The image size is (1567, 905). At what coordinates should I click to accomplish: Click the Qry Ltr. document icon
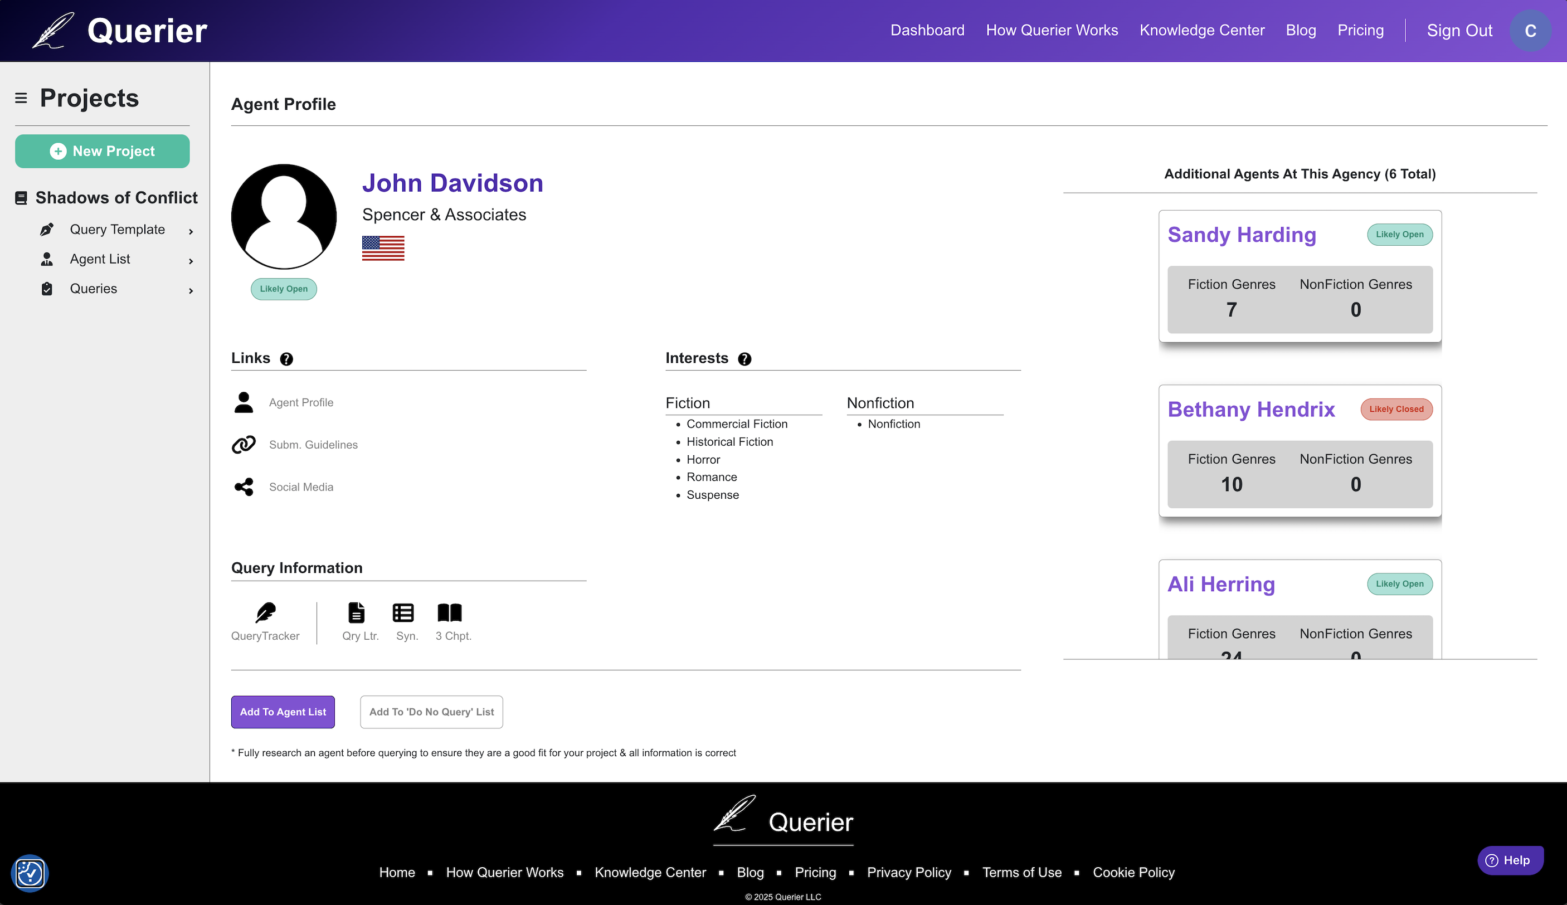356,613
